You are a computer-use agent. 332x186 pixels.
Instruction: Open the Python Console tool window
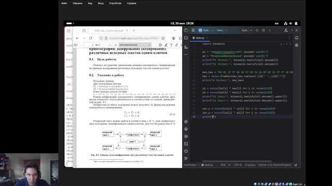click(186, 122)
